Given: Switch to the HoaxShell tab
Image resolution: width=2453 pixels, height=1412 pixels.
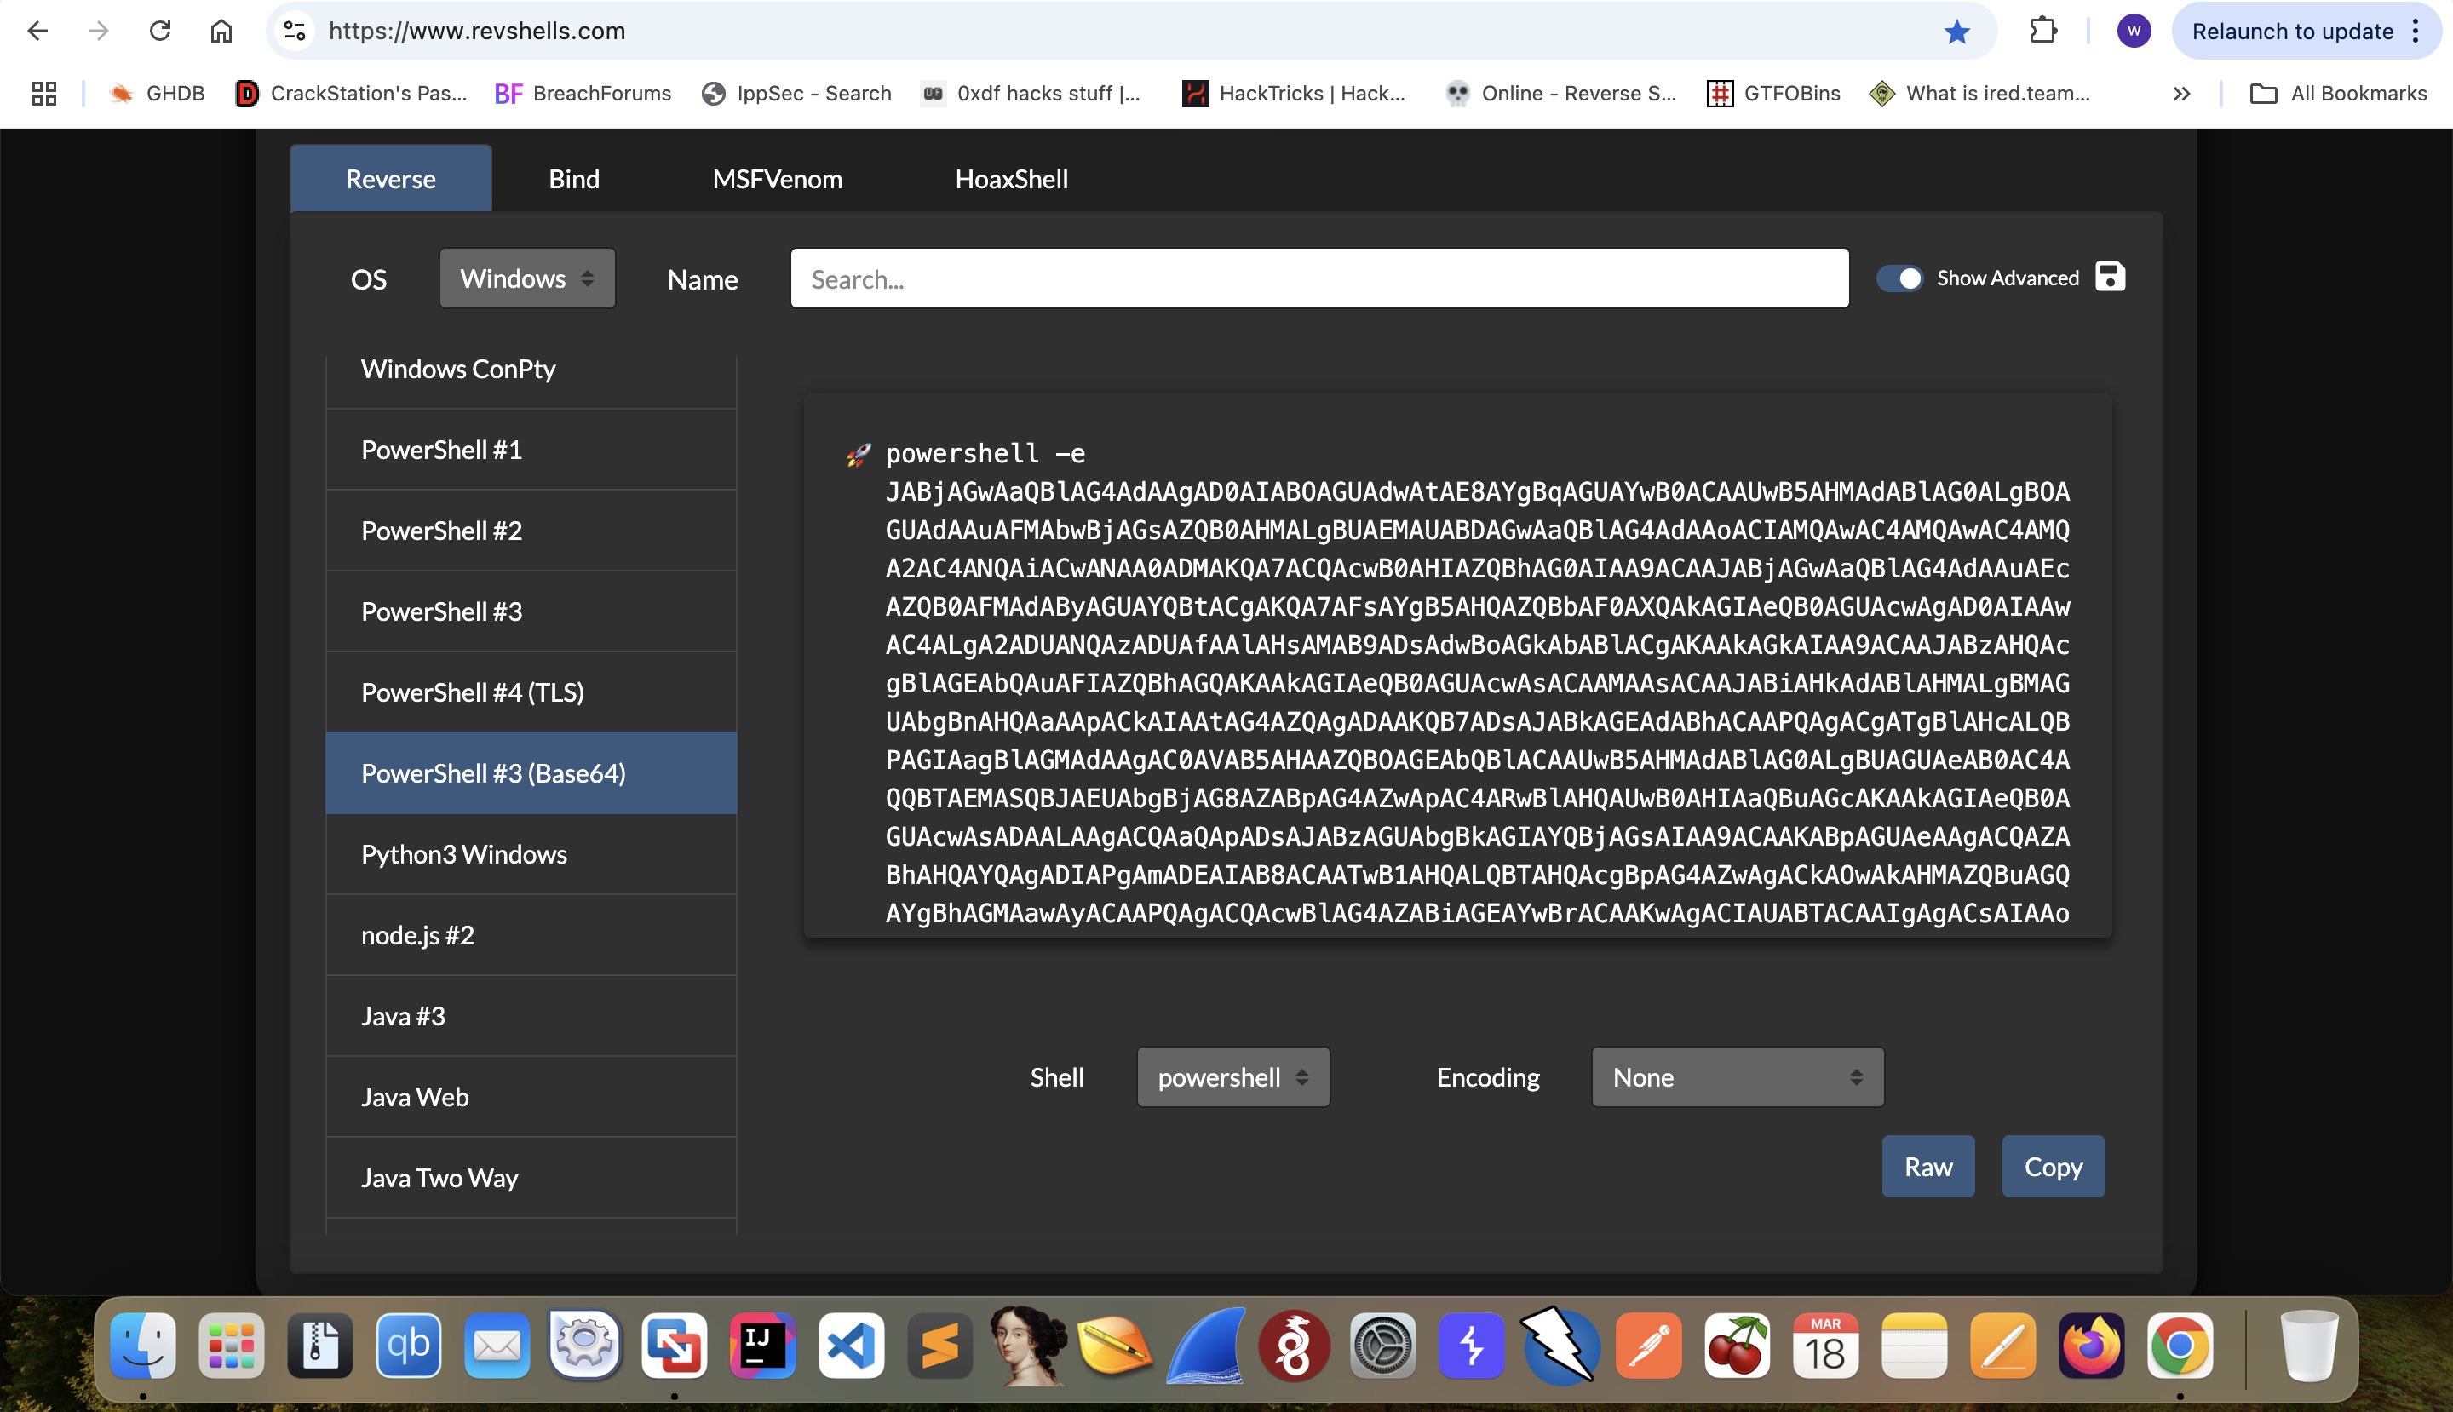Looking at the screenshot, I should [x=1011, y=180].
